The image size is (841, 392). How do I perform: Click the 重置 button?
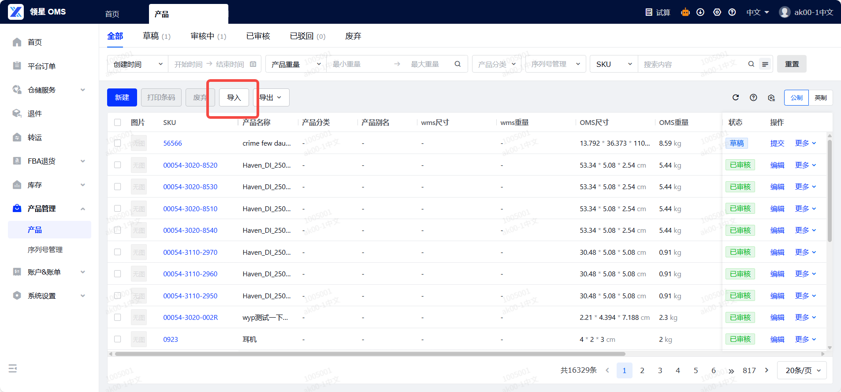pyautogui.click(x=792, y=64)
